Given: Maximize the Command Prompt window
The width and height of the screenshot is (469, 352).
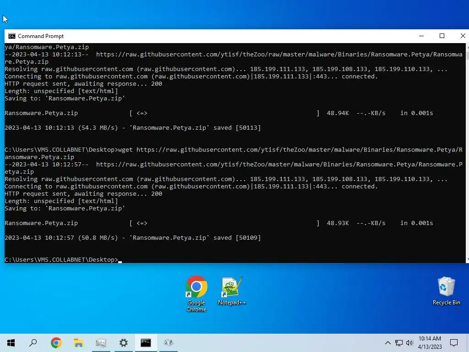Looking at the screenshot, I should click(x=442, y=36).
